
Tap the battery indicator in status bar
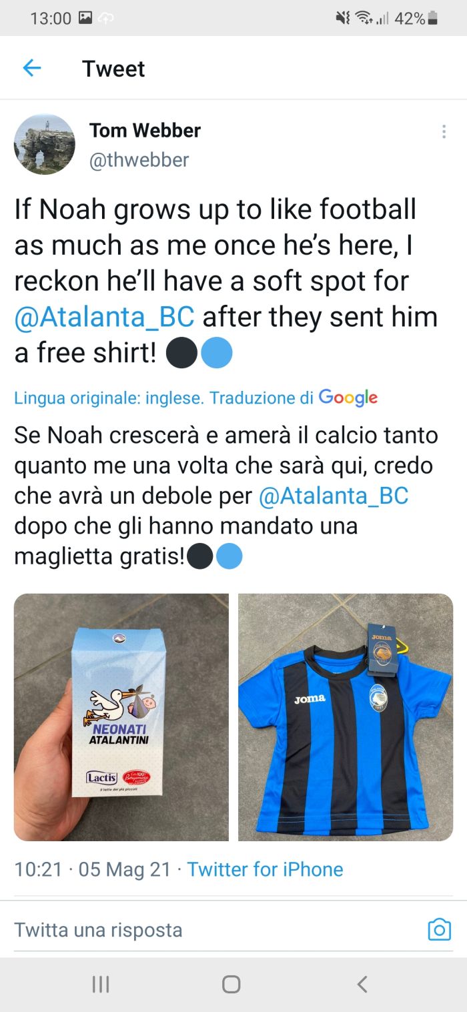click(432, 18)
